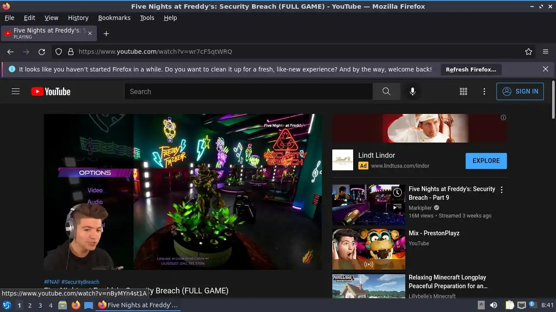Open the Help menu
The height and width of the screenshot is (312, 556).
click(170, 18)
